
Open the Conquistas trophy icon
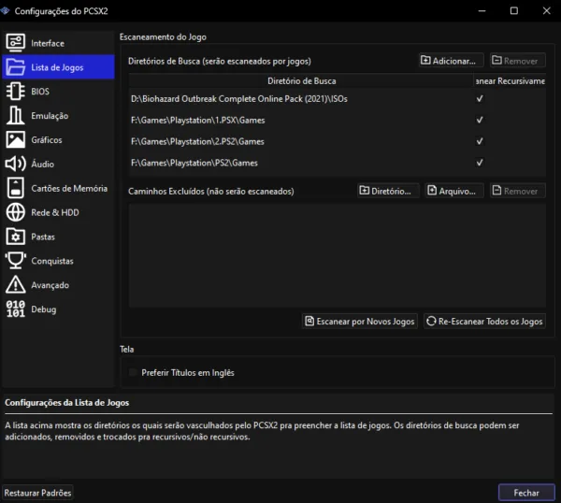tap(15, 261)
